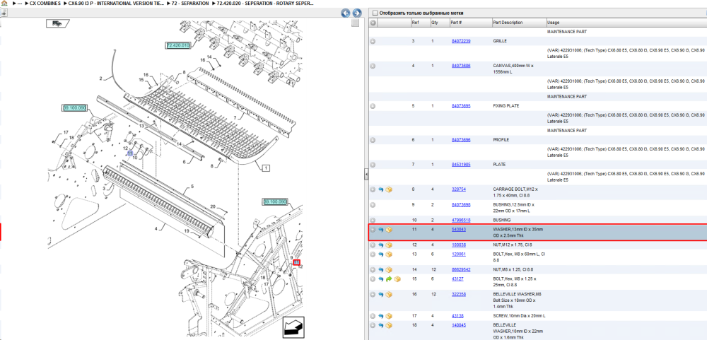This screenshot has height=340, width=707.
Task: Go to the home icon in breadcrumb
Action: 4,3
